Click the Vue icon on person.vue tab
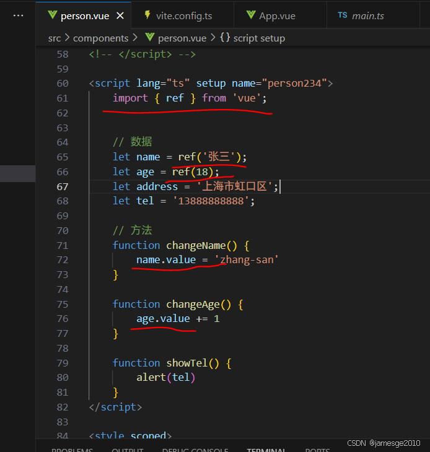 click(53, 15)
